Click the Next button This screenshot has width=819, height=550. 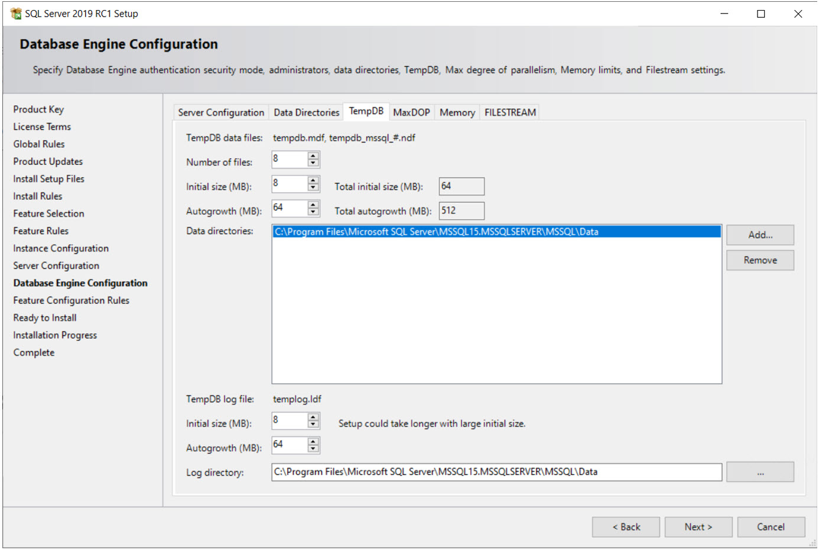tap(698, 526)
